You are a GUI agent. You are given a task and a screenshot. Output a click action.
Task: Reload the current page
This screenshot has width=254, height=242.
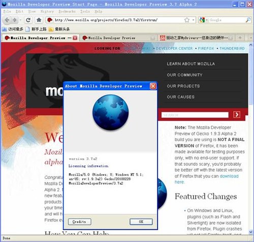tap(28, 20)
